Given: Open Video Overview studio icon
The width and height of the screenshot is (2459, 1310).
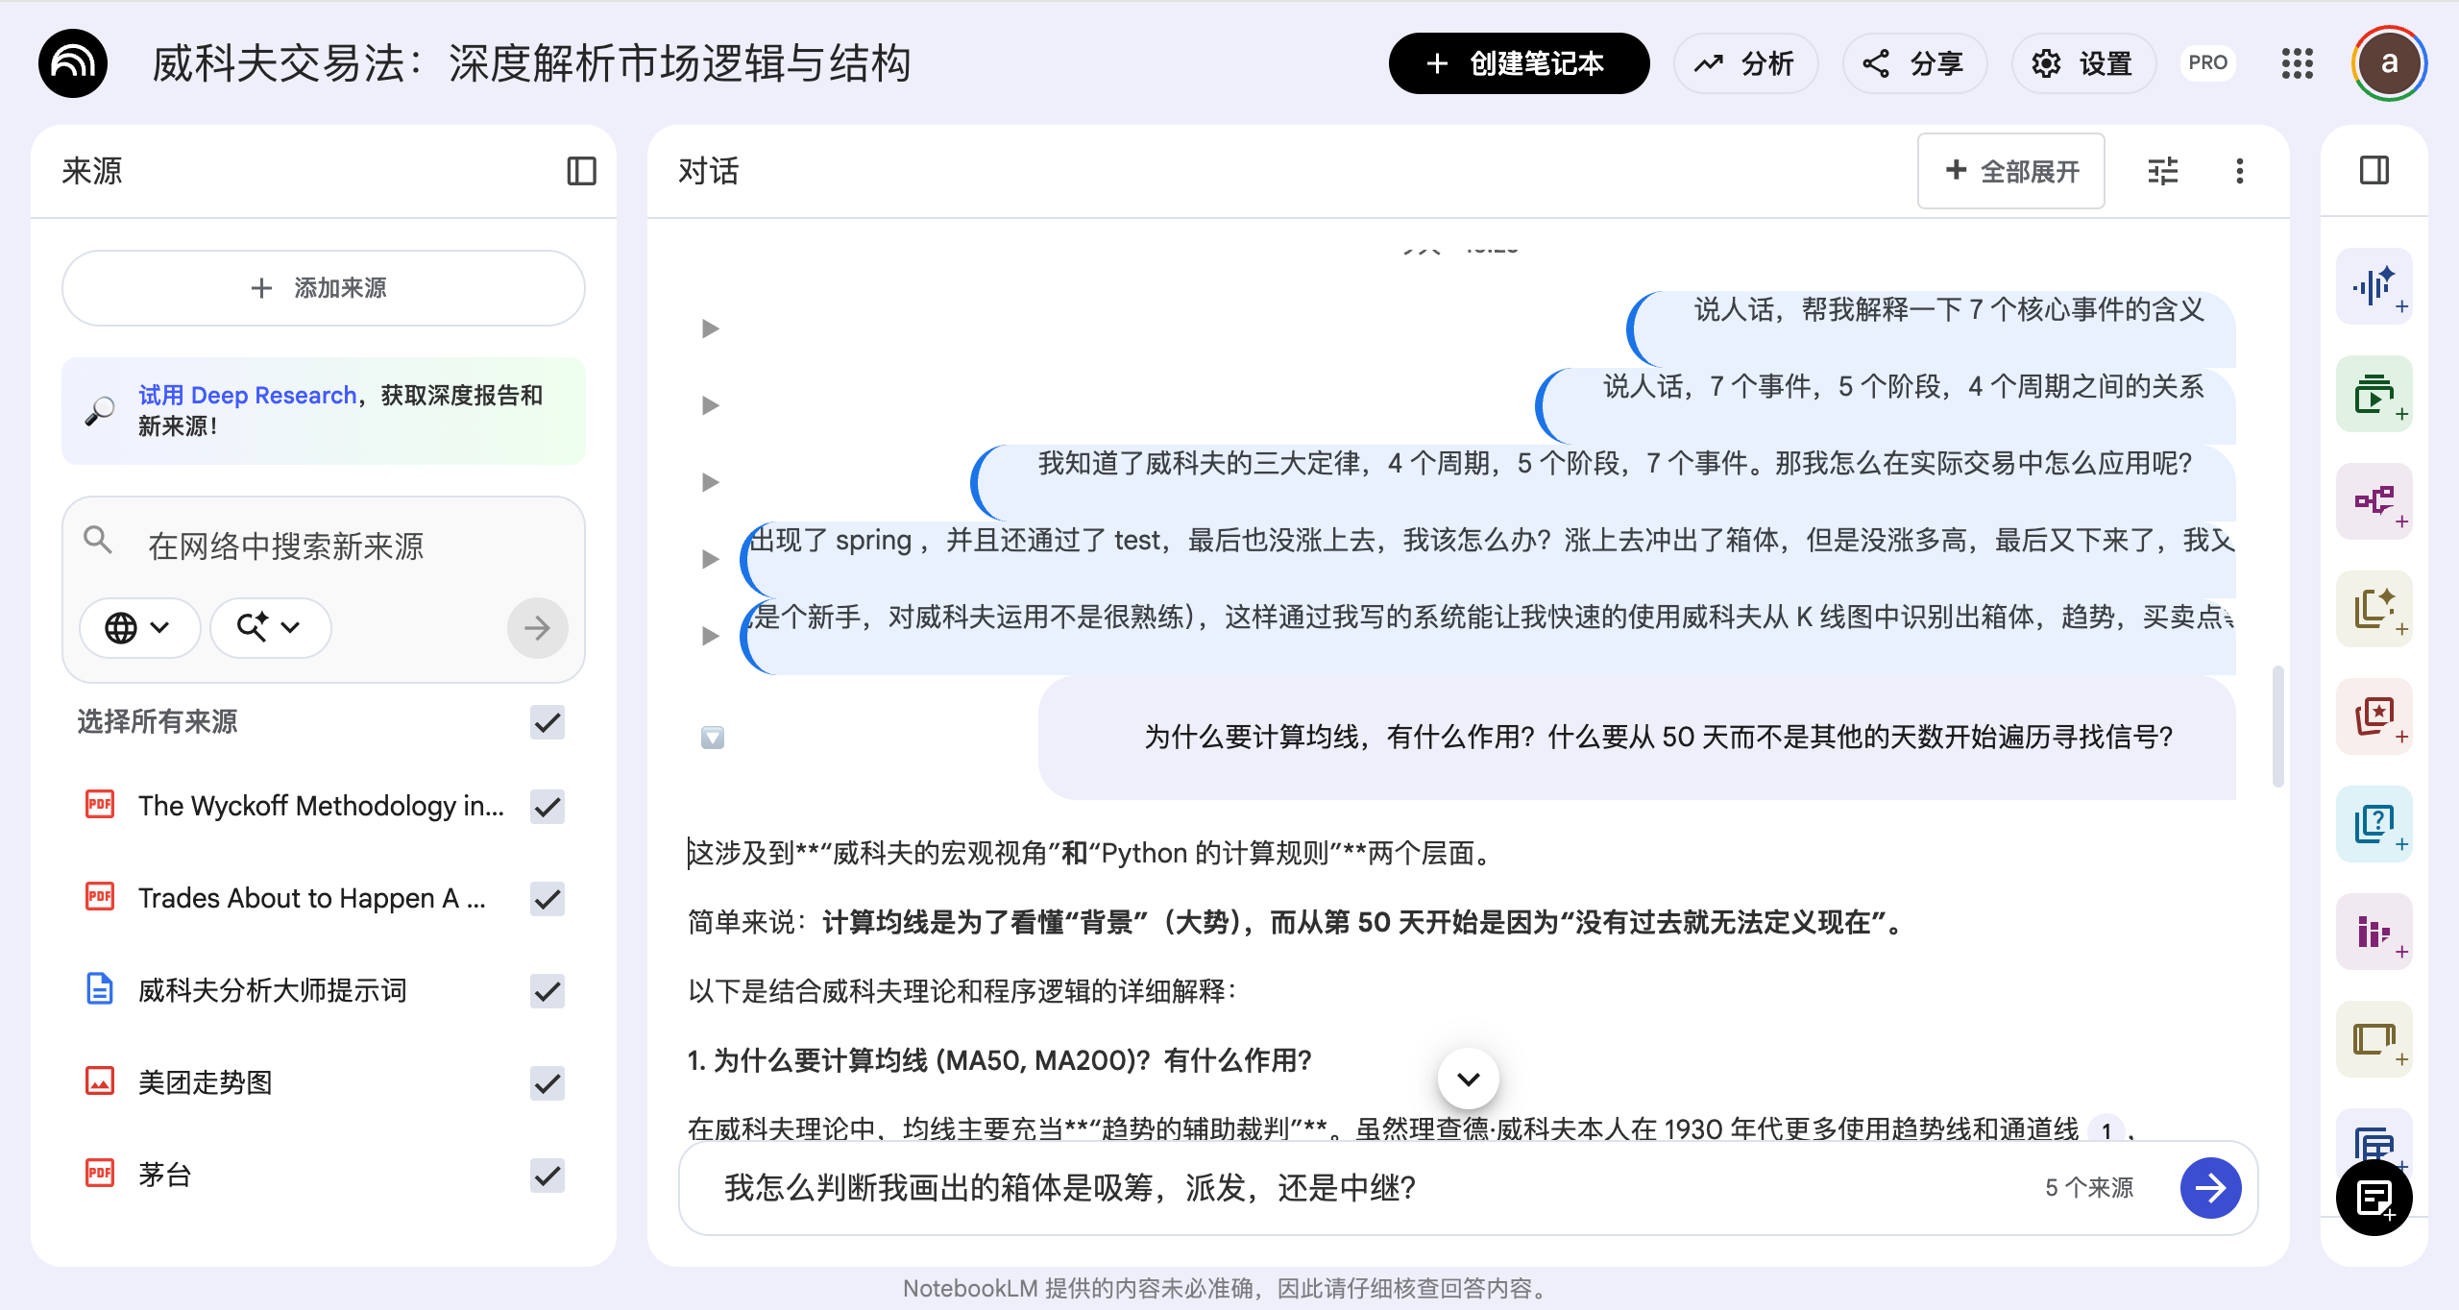Looking at the screenshot, I should (2374, 394).
